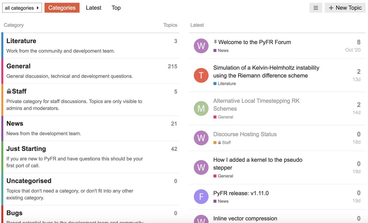
Task: Open the Staff category heading
Action: point(19,91)
